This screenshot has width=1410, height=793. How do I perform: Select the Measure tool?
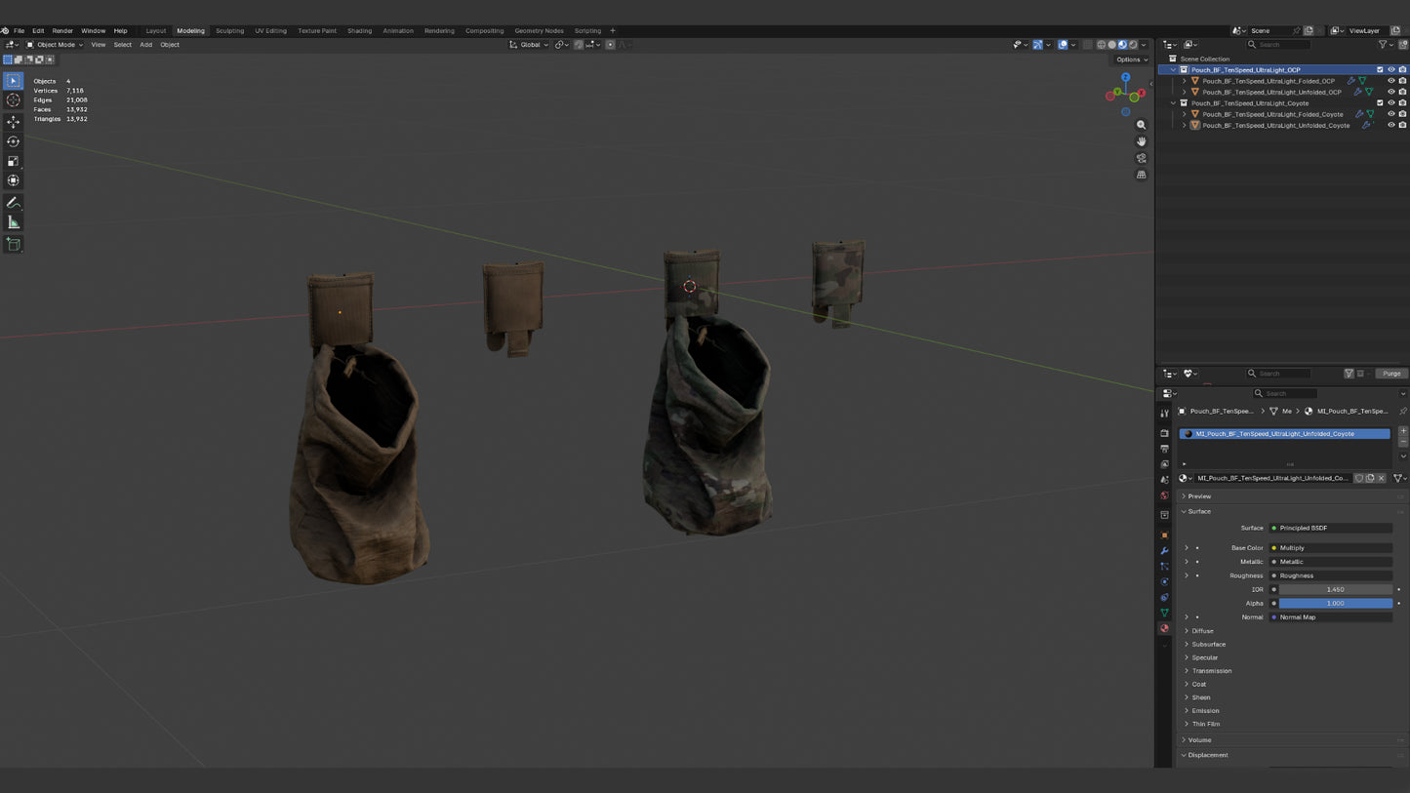point(13,222)
